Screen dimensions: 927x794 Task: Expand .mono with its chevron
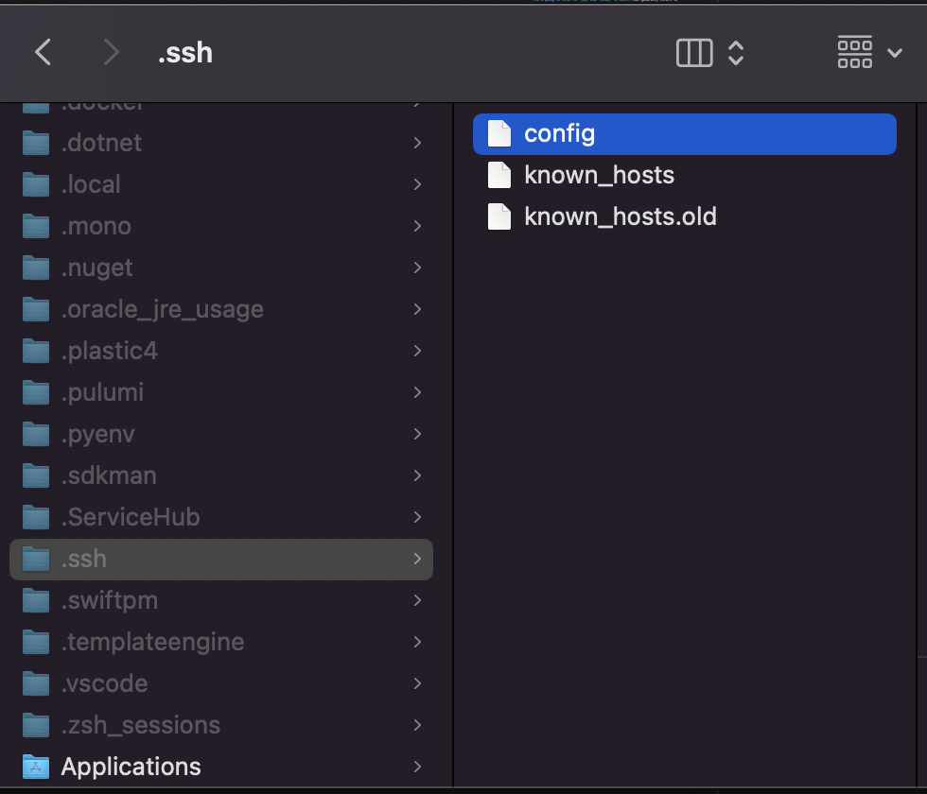coord(417,226)
